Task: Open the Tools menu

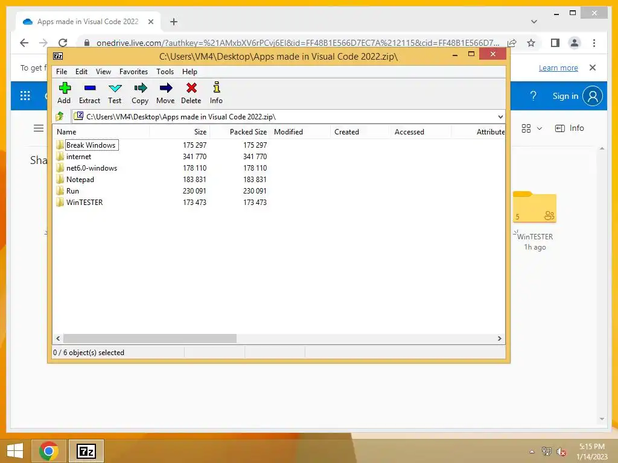Action: coord(165,72)
